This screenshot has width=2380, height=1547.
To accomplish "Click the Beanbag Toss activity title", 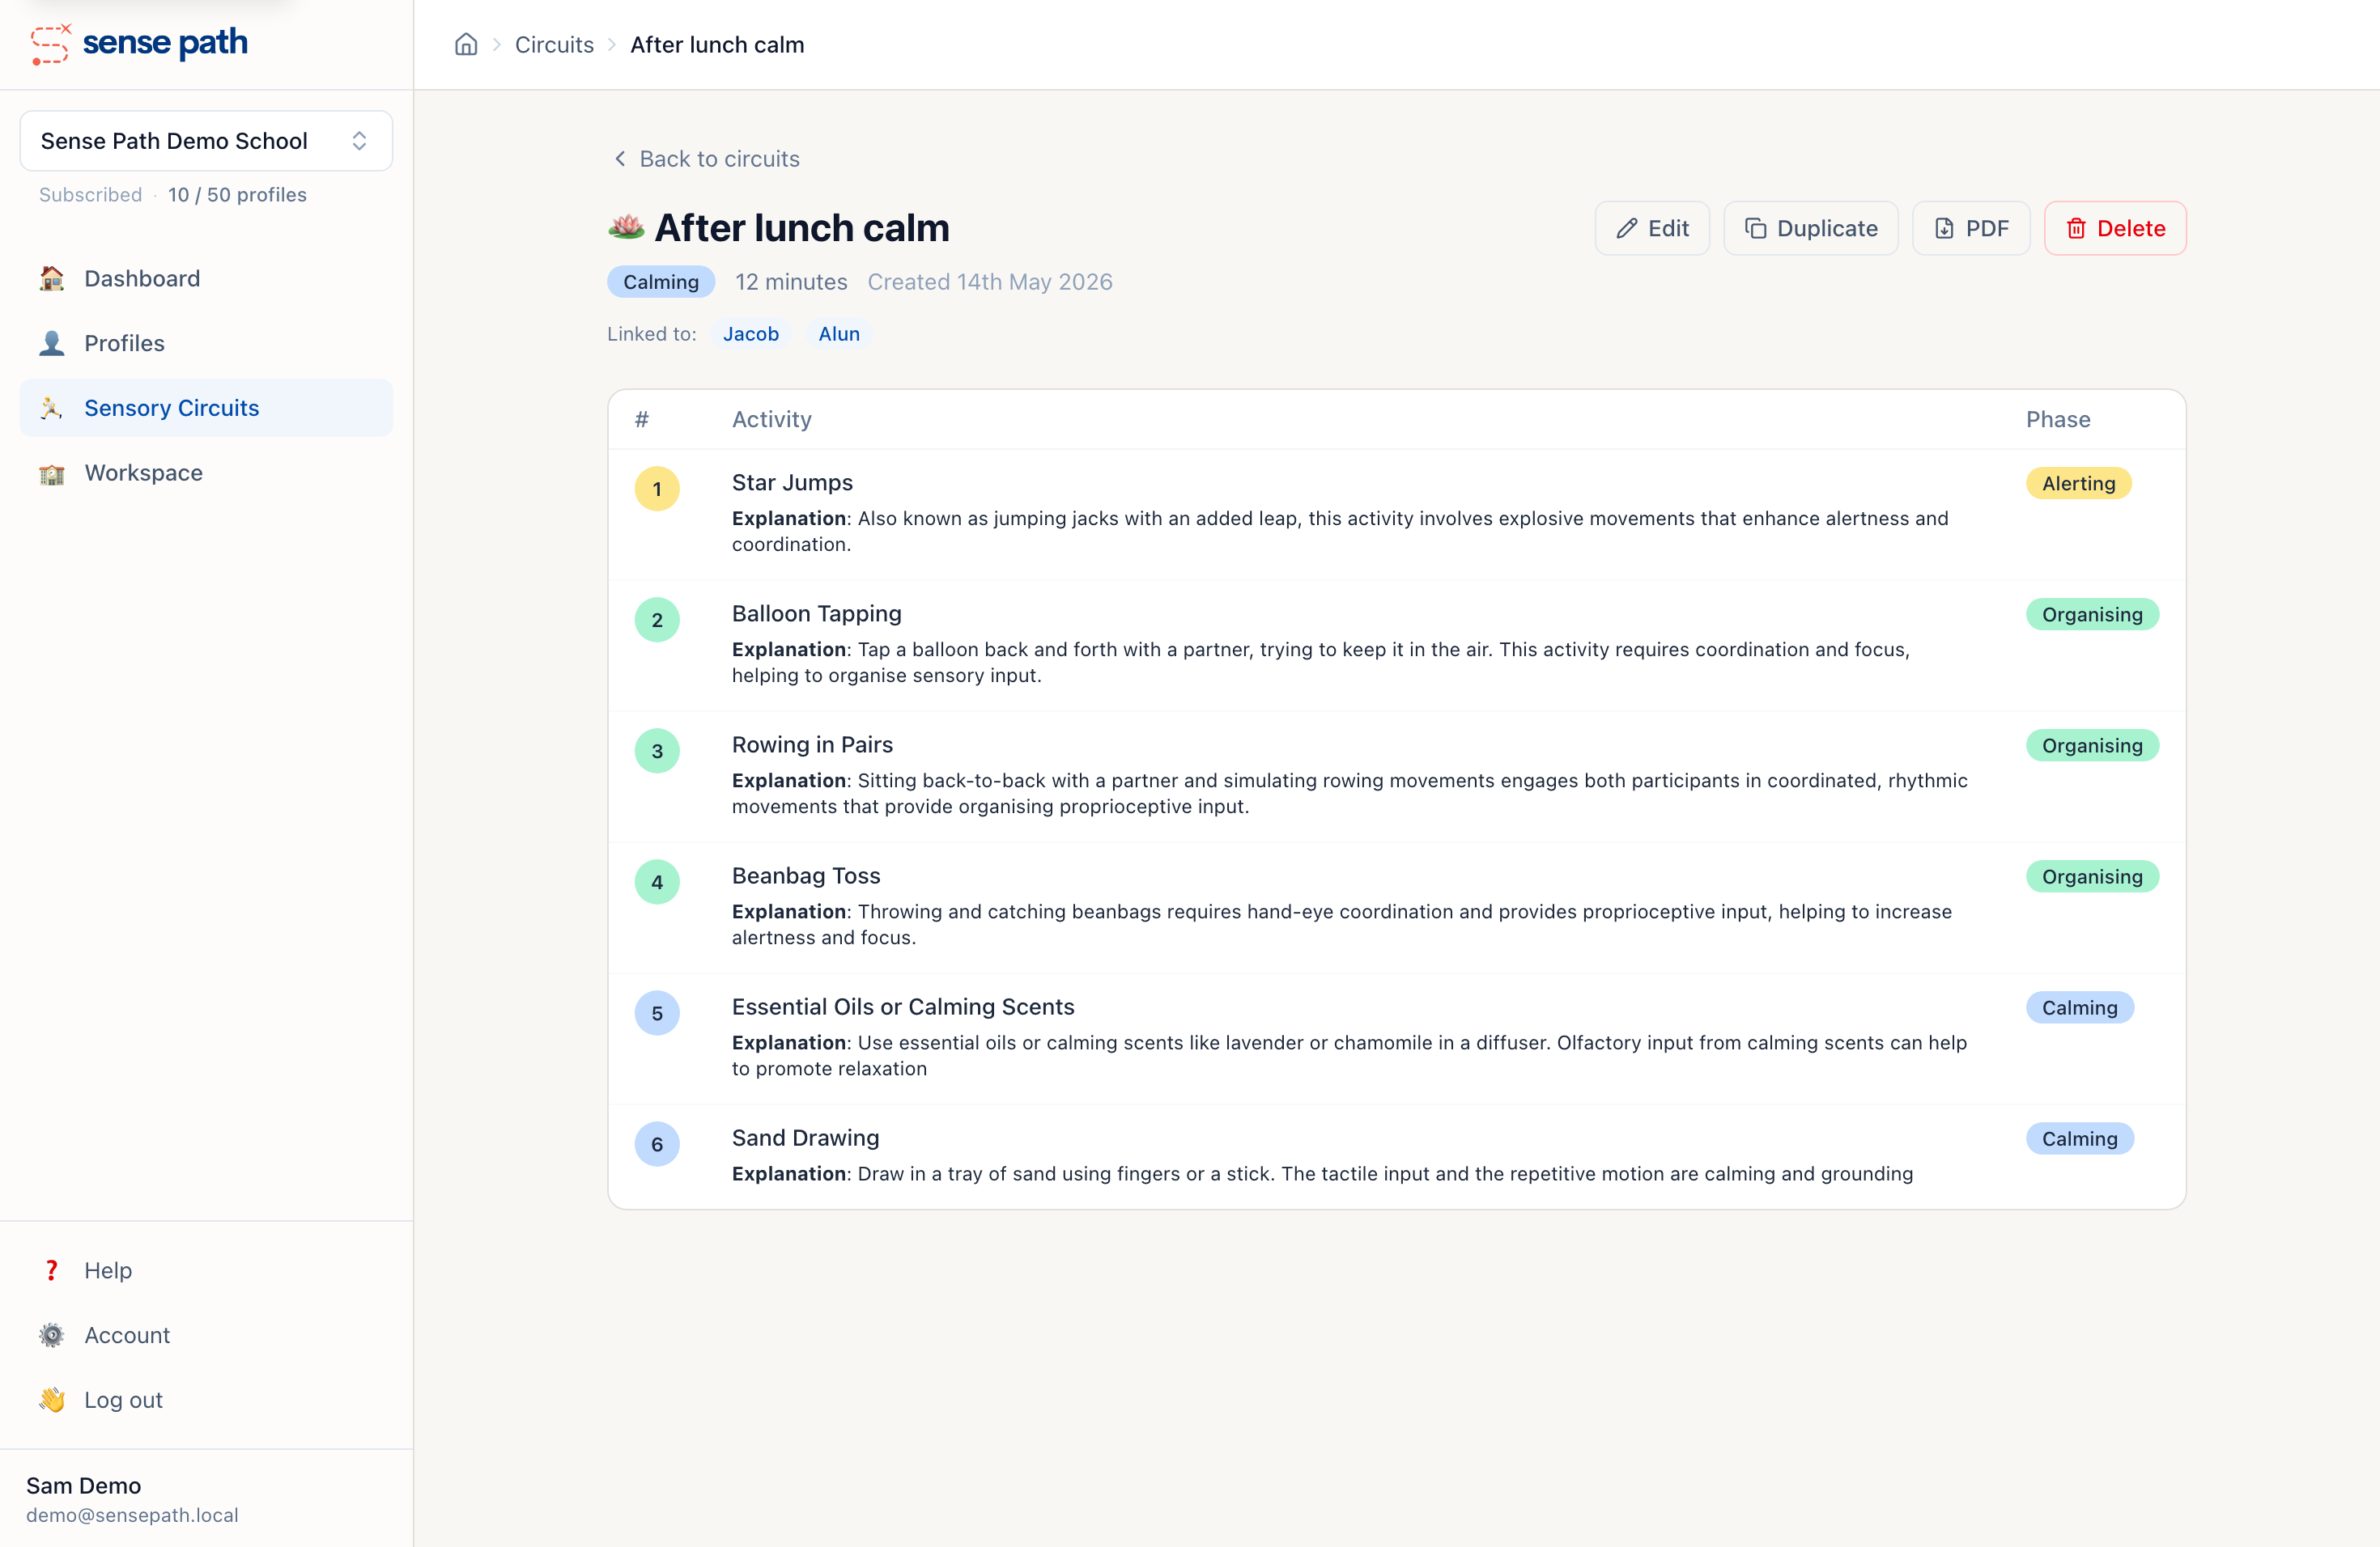I will coord(806,875).
